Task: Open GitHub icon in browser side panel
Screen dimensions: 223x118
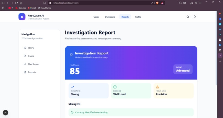Action: point(220,50)
